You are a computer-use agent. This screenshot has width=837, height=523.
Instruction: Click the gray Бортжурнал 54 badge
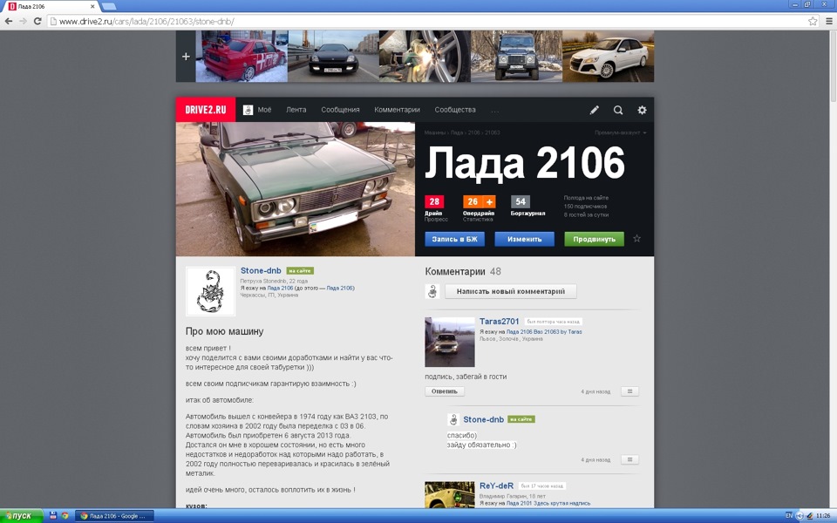[521, 201]
